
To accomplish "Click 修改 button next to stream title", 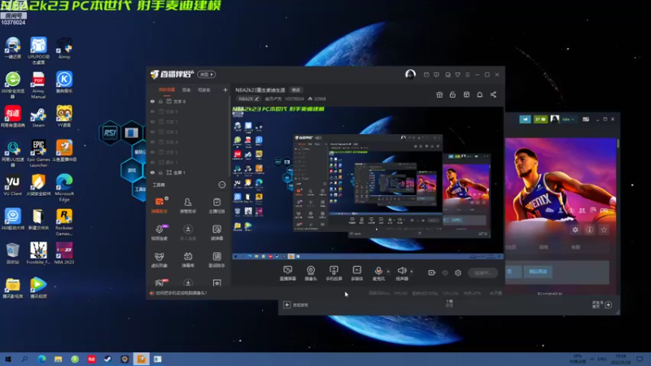I will tap(295, 89).
